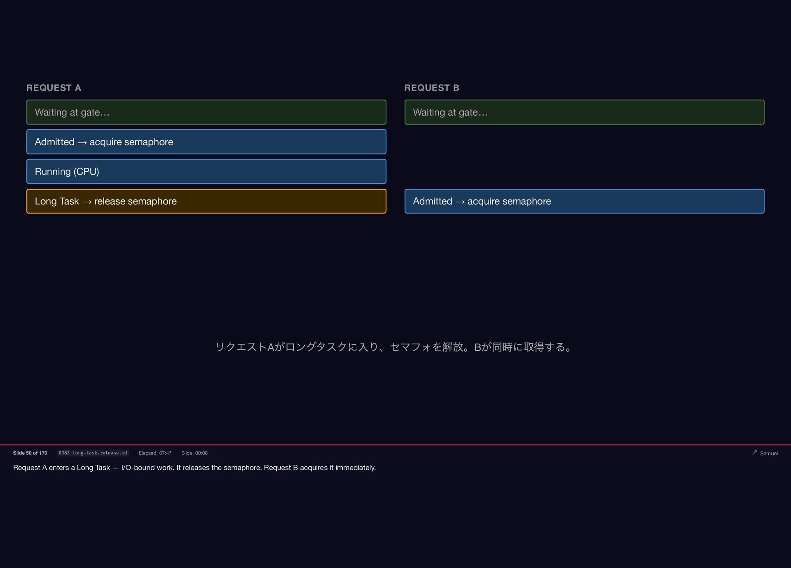791x568 pixels.
Task: Click the microphone icon next to Samuel
Action: pyautogui.click(x=754, y=452)
